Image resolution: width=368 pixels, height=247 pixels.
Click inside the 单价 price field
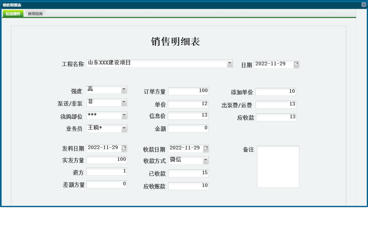coord(188,104)
